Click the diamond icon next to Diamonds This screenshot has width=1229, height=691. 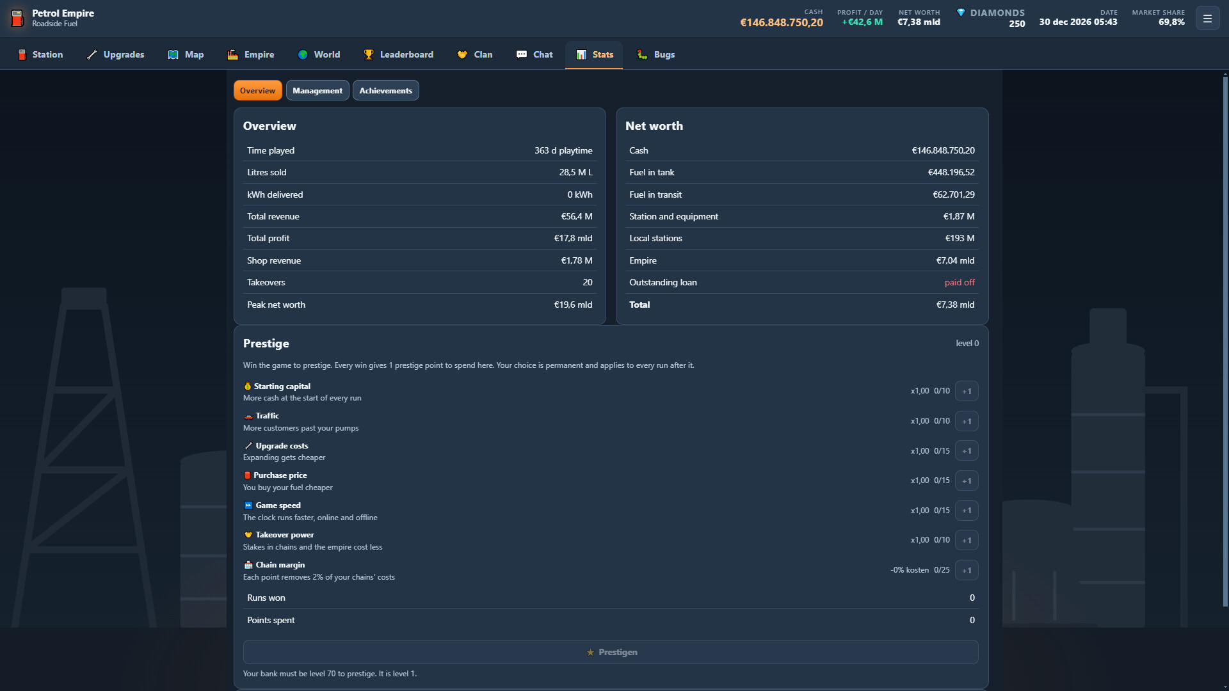pyautogui.click(x=961, y=13)
